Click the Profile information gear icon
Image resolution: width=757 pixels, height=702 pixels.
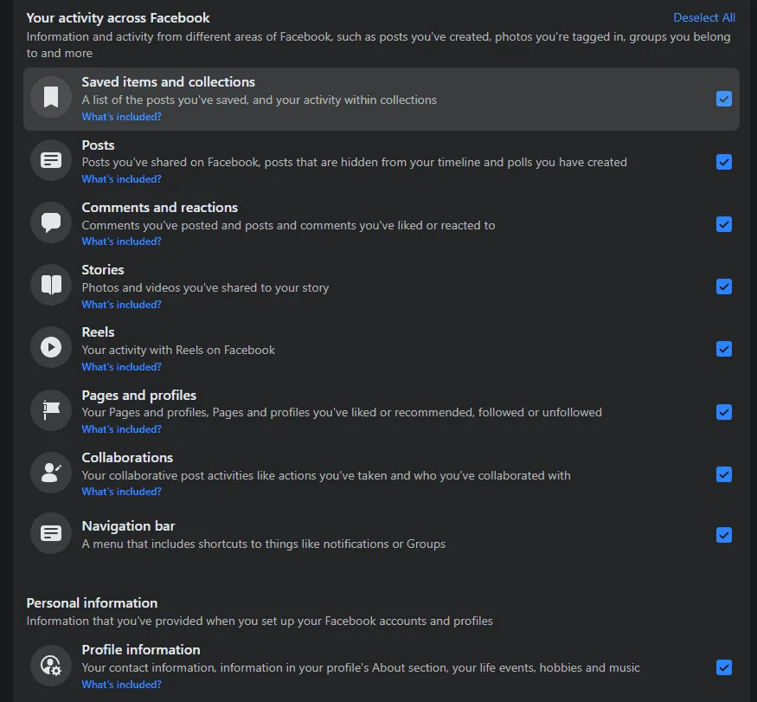click(x=51, y=666)
